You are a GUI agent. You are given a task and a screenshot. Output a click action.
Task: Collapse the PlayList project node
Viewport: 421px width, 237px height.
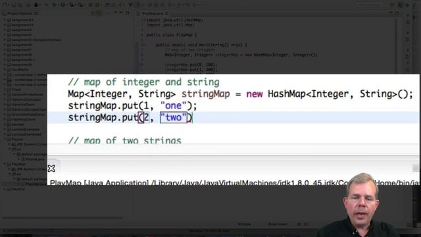click(5, 139)
